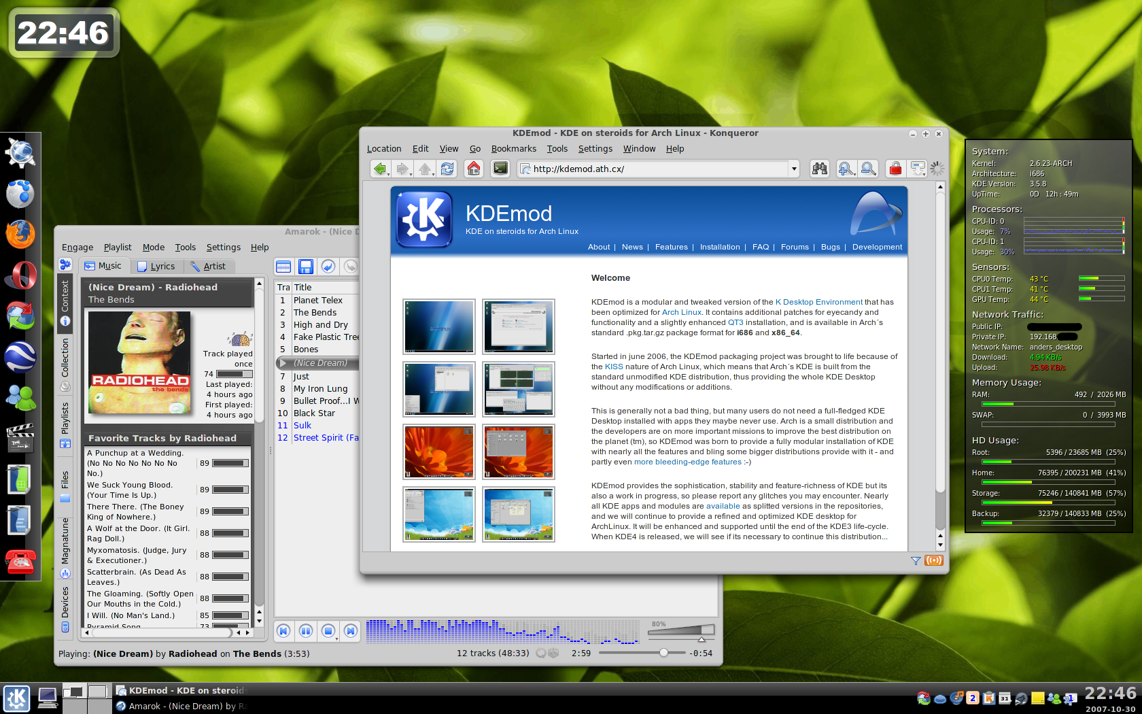Show the Devices sidebar panel in Amarok

click(x=65, y=609)
